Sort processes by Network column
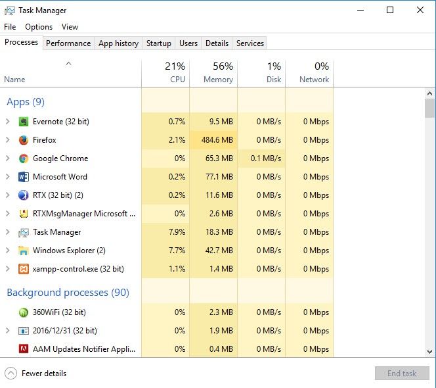The image size is (436, 388). coord(309,73)
